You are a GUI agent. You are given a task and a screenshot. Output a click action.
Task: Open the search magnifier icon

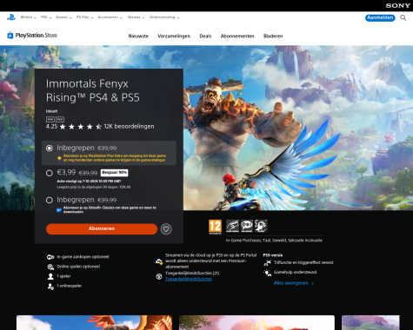point(403,18)
